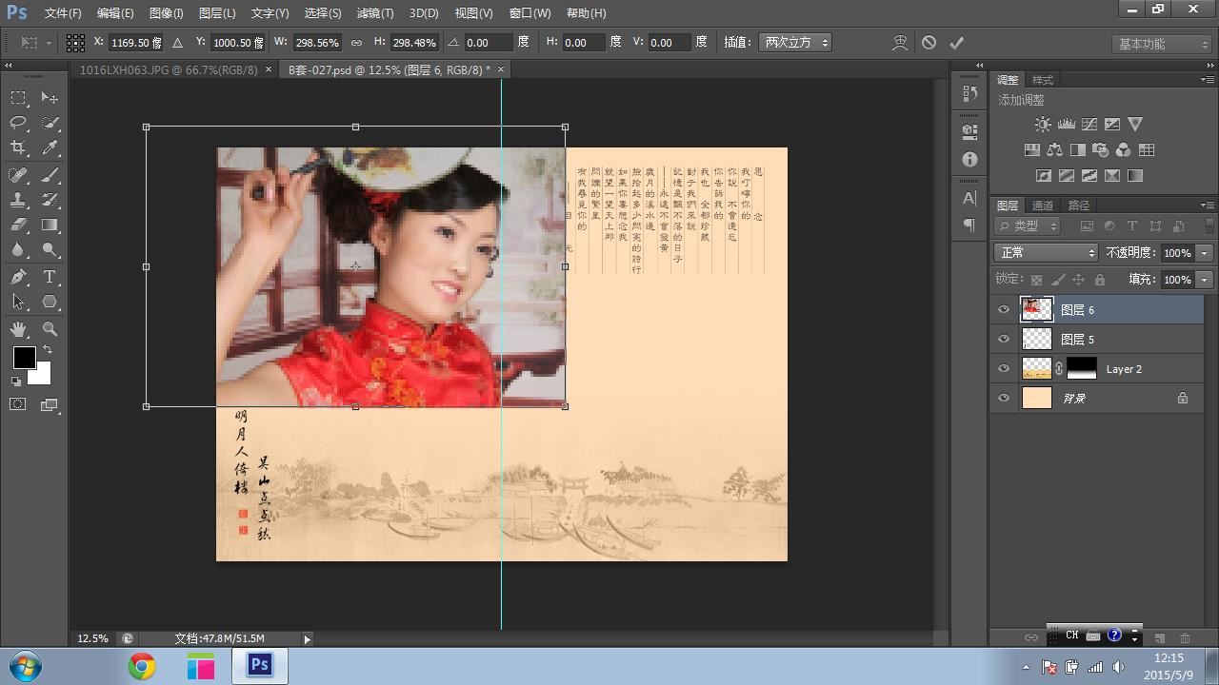The width and height of the screenshot is (1219, 685).
Task: Select Layer 2 mask thumbnail
Action: [1081, 368]
